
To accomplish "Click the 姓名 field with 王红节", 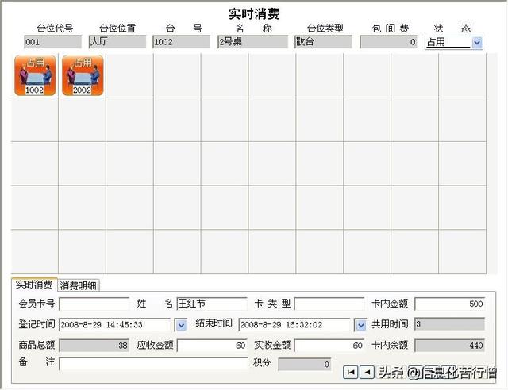I will tap(212, 304).
